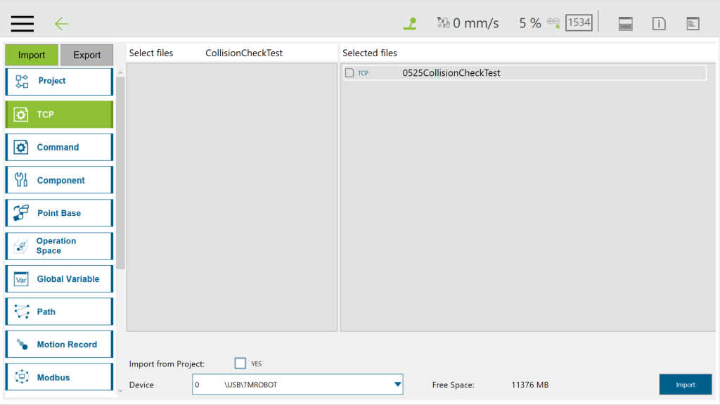The image size is (720, 405).
Task: Switch to the Export tab
Action: tap(86, 55)
